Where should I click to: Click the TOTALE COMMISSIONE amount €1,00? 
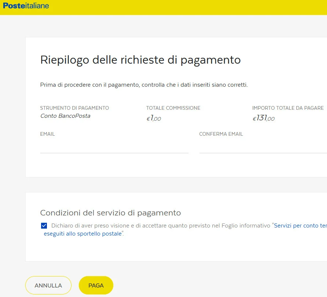154,119
